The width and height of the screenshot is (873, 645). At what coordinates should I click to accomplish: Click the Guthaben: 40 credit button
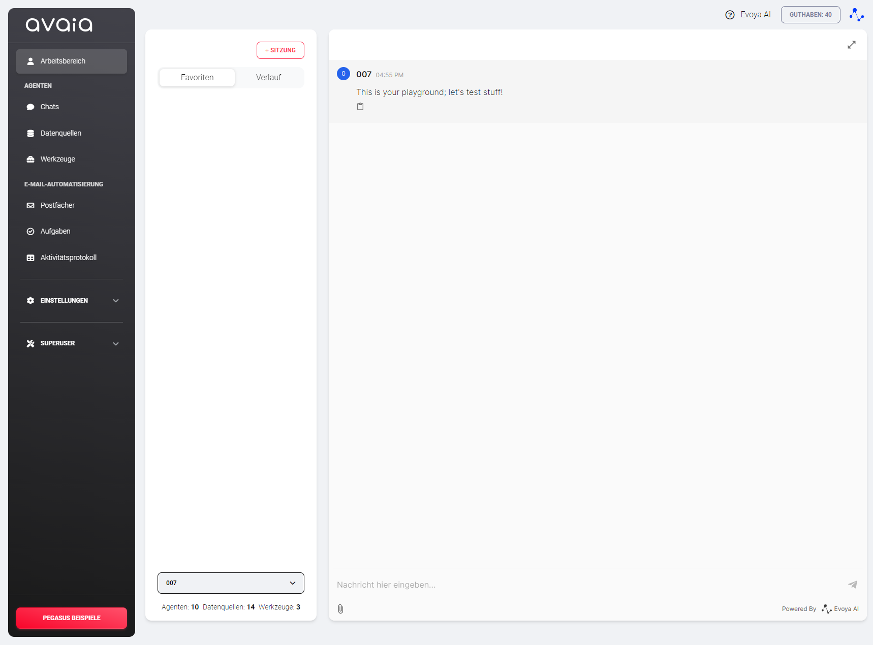(810, 15)
